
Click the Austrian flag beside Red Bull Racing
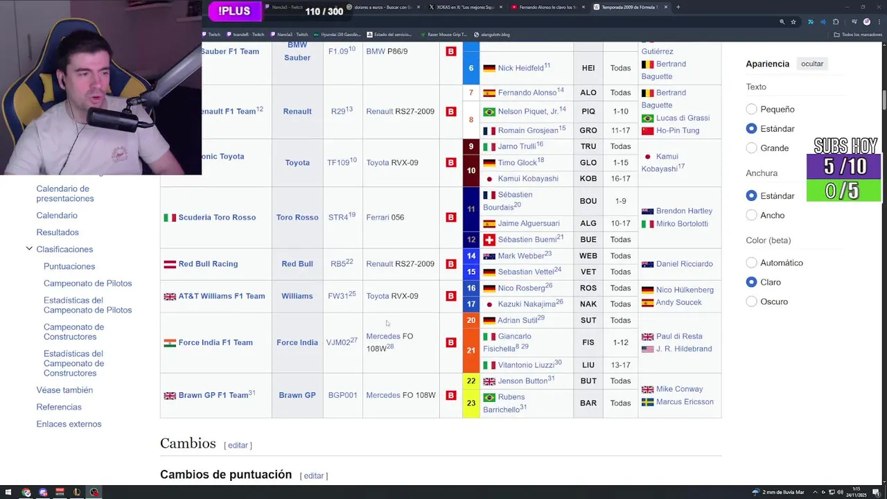pyautogui.click(x=170, y=264)
